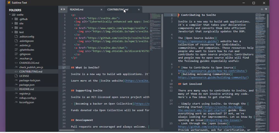Viewport: 279px width, 133px height.
Task: Expand the src folder arrow
Action: click(13, 28)
